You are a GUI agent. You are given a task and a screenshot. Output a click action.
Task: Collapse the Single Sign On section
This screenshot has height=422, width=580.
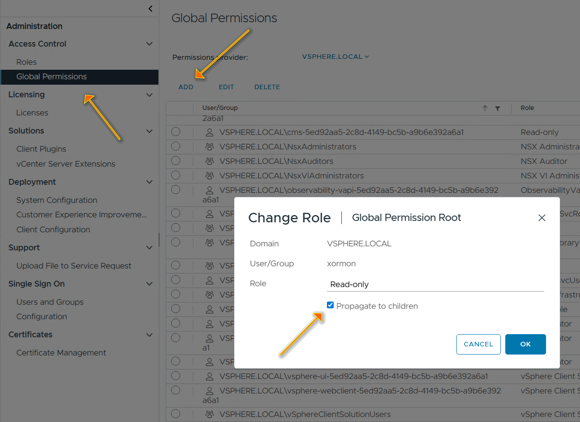point(149,284)
